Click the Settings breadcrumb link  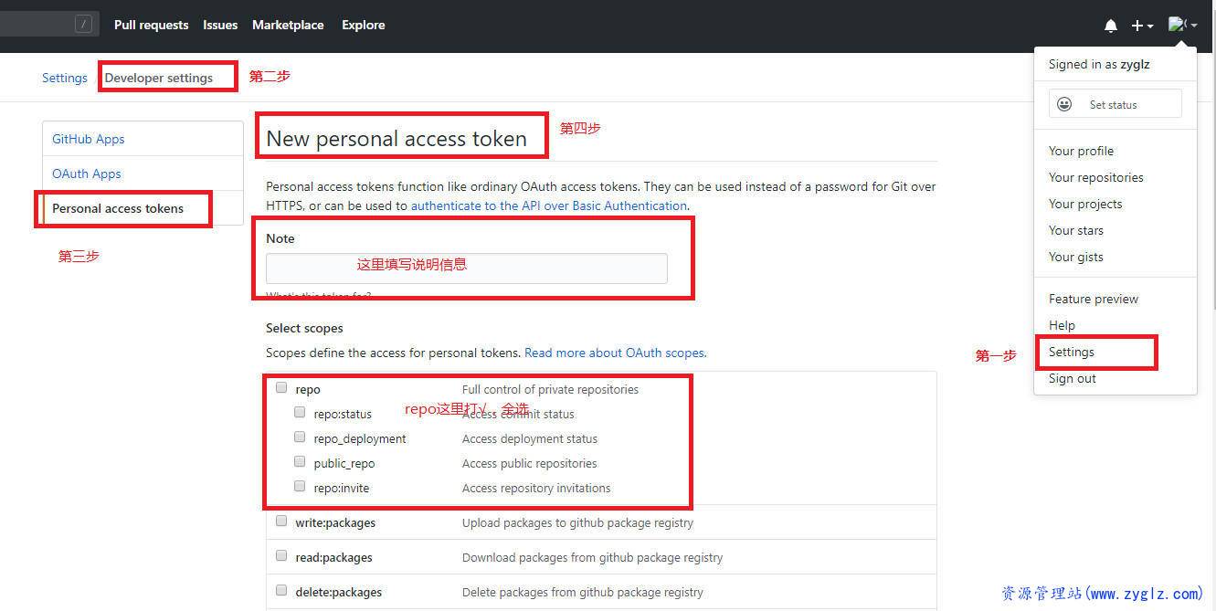click(x=64, y=78)
